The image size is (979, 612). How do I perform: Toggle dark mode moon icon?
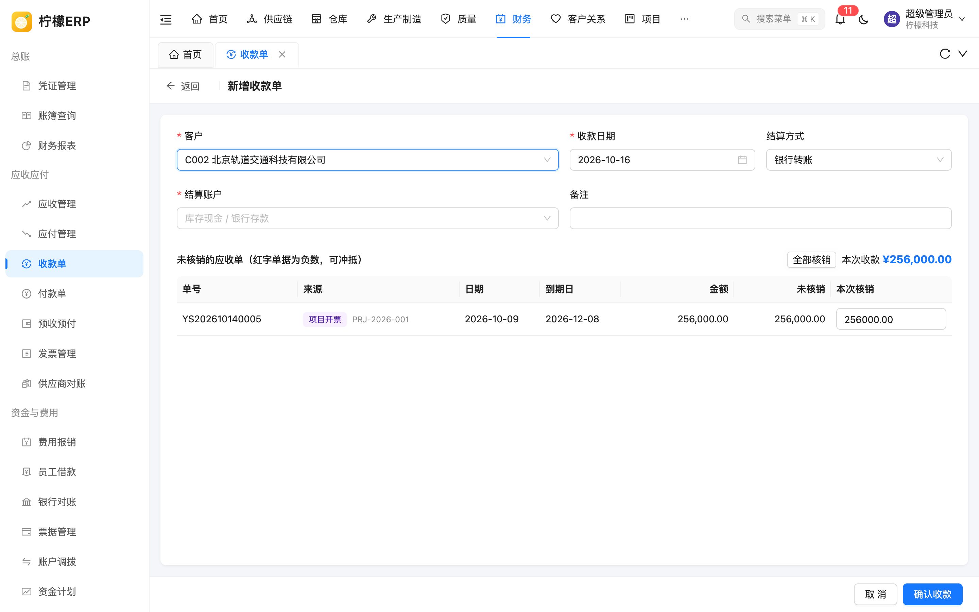(863, 19)
